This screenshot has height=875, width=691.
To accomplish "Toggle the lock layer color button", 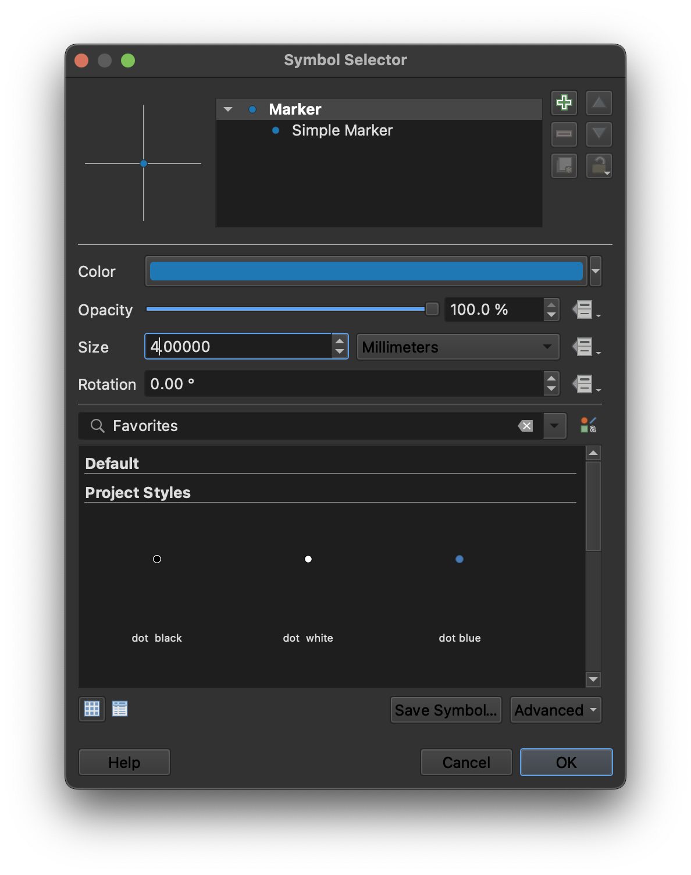I will 599,166.
